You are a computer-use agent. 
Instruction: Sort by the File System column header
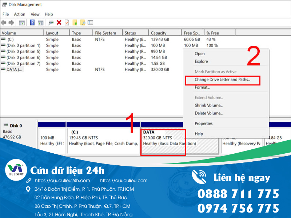[x=108, y=33]
